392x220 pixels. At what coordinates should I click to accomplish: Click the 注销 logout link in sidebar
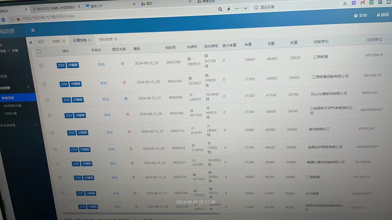coord(15,51)
